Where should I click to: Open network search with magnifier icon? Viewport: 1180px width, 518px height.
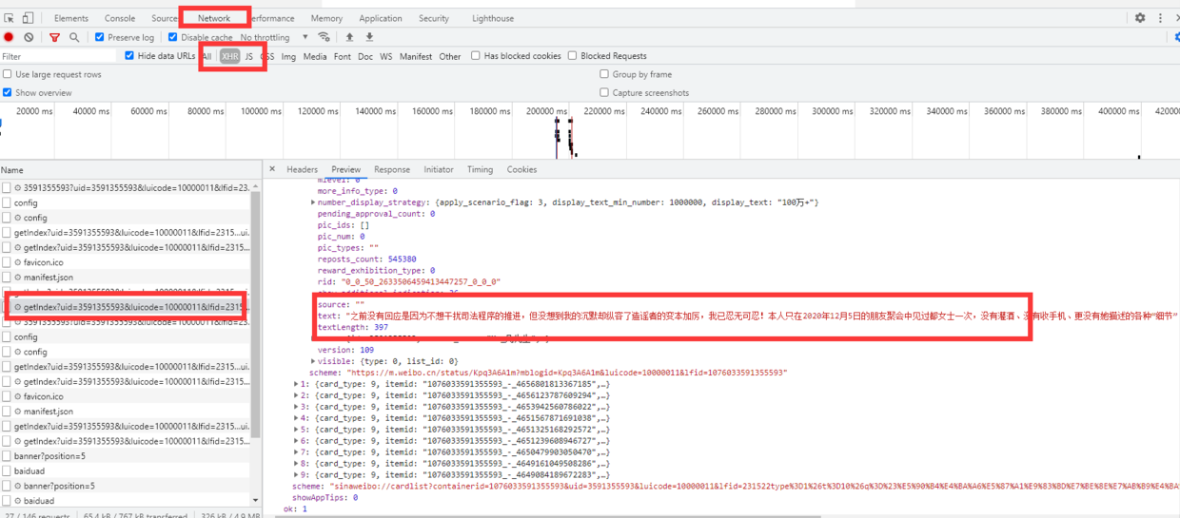[x=72, y=37]
